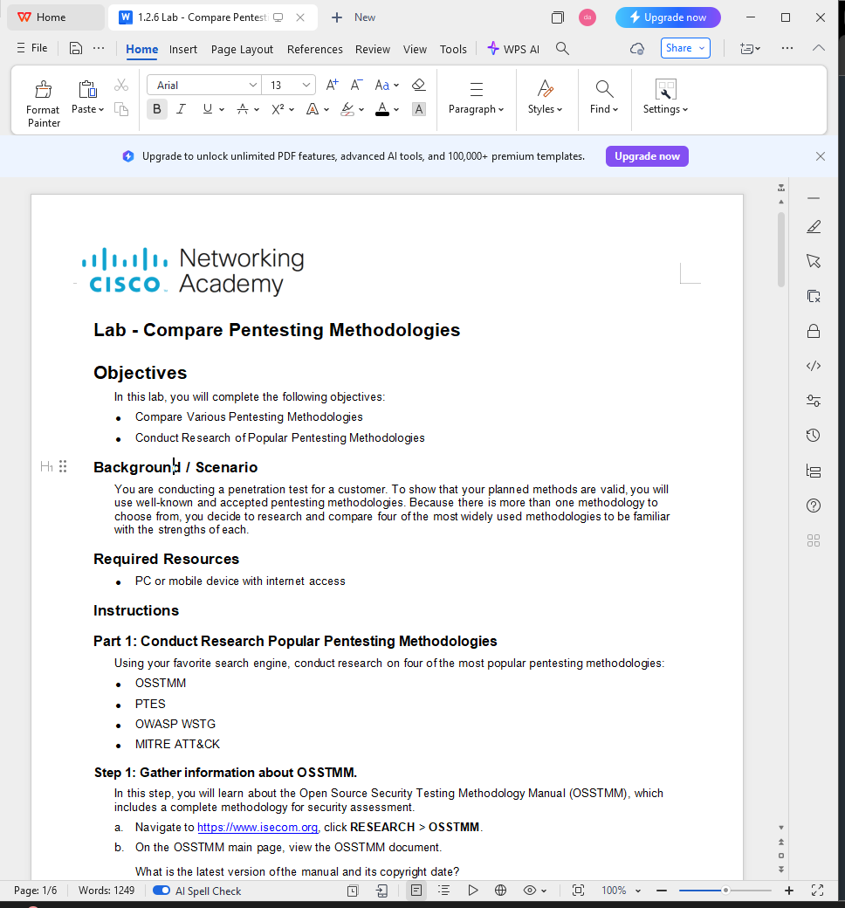Click the Paste clipboard icon
The width and height of the screenshot is (845, 908).
[87, 89]
